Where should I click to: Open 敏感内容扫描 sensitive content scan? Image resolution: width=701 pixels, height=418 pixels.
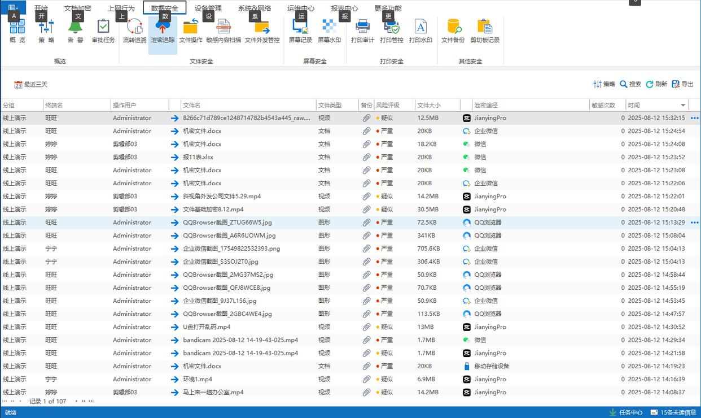pos(224,31)
